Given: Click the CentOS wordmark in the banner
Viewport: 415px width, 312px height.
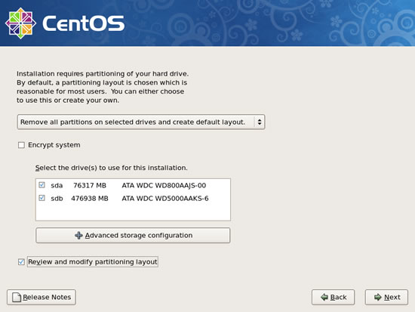Looking at the screenshot, I should 83,23.
